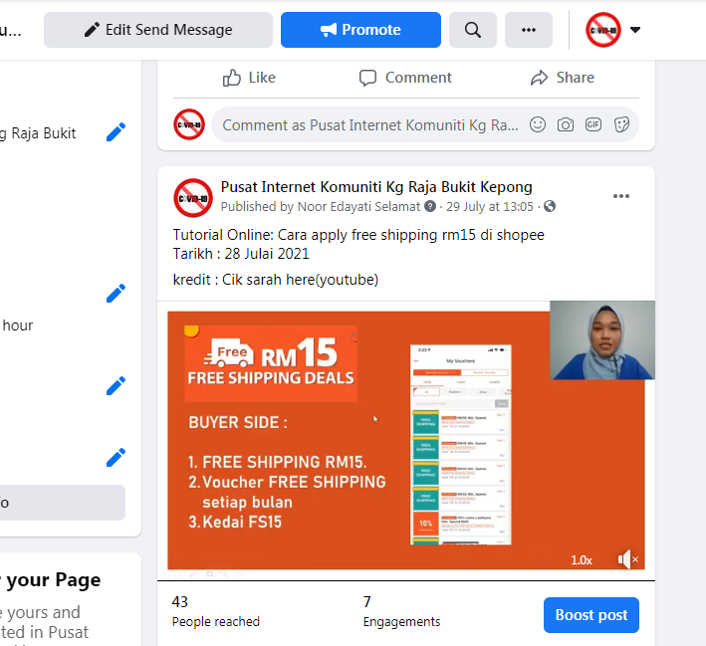Expand the profile account dropdown arrow
706x646 pixels.
pos(635,30)
